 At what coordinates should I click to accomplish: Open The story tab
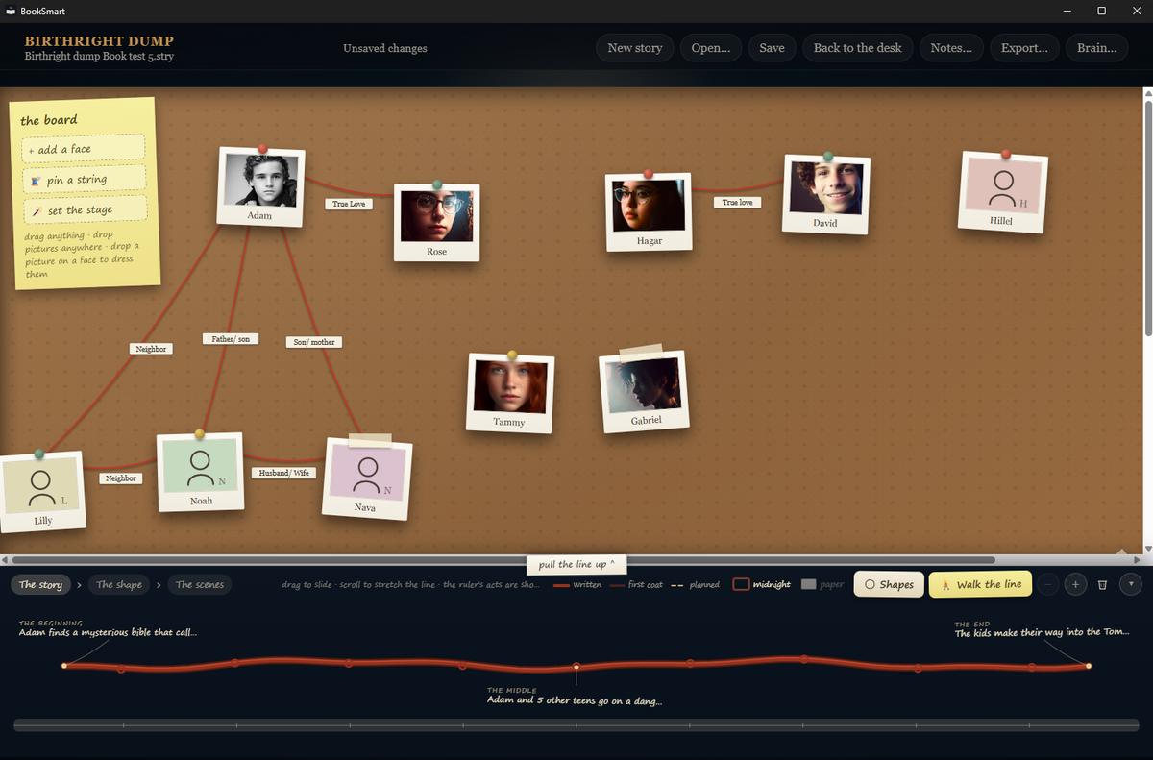pos(41,584)
